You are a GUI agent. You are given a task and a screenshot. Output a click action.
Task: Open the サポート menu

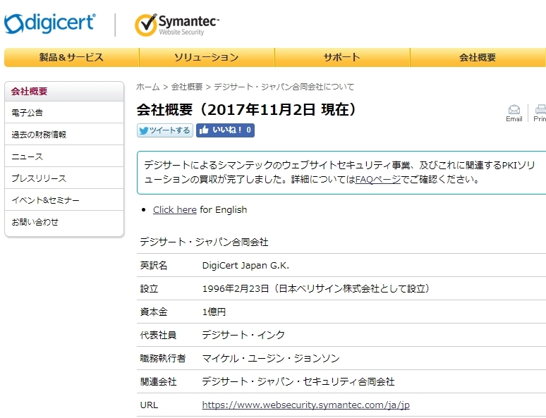point(341,58)
